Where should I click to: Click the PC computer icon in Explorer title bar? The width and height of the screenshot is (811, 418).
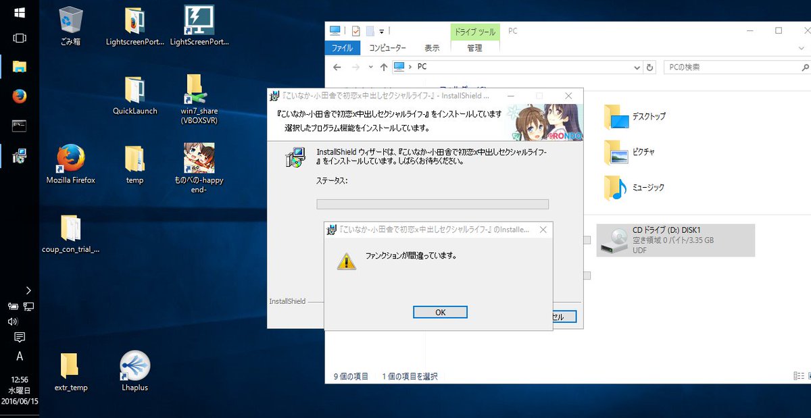click(x=335, y=30)
